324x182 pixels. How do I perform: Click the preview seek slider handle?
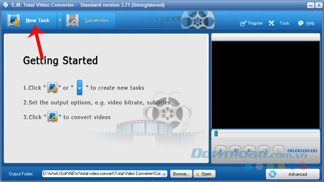216,134
